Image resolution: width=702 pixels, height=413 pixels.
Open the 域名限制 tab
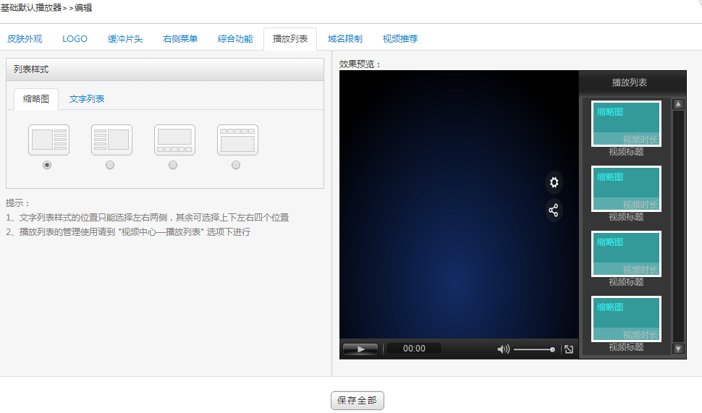point(344,39)
